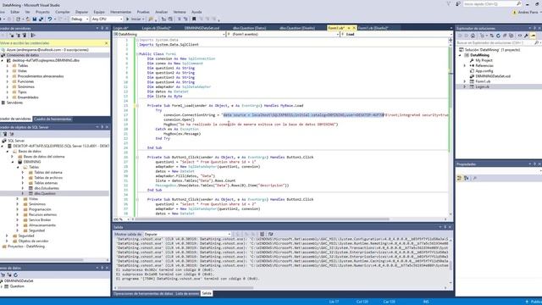The image size is (542, 305).
Task: Switch to the DBMININGDataSet.xsd tab
Action: [x=202, y=28]
